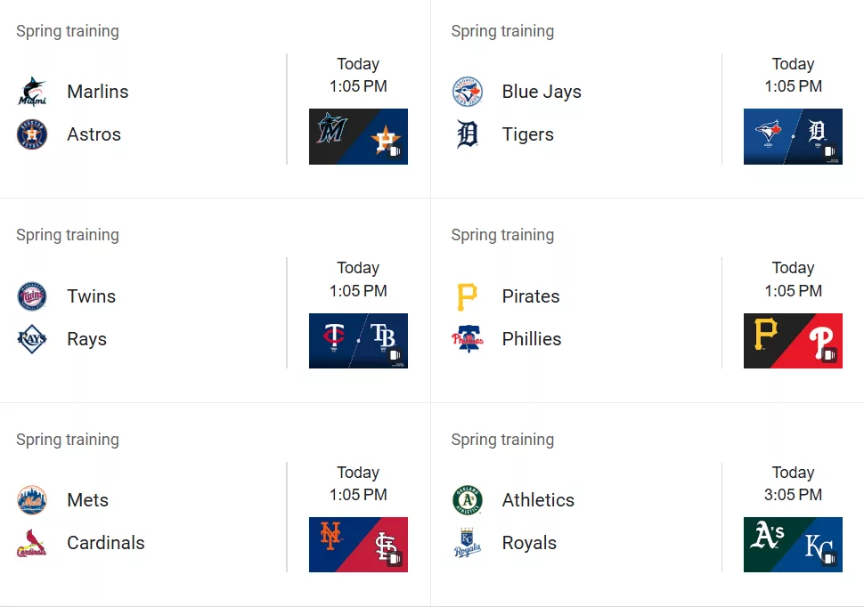Click the Kansas City Royals logo

(468, 543)
